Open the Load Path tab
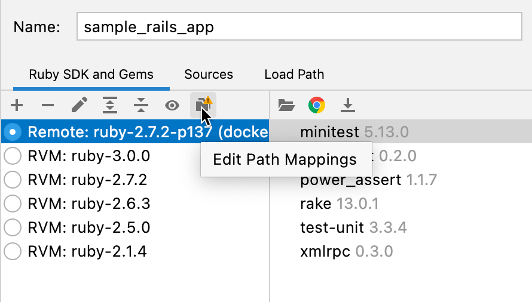 294,74
